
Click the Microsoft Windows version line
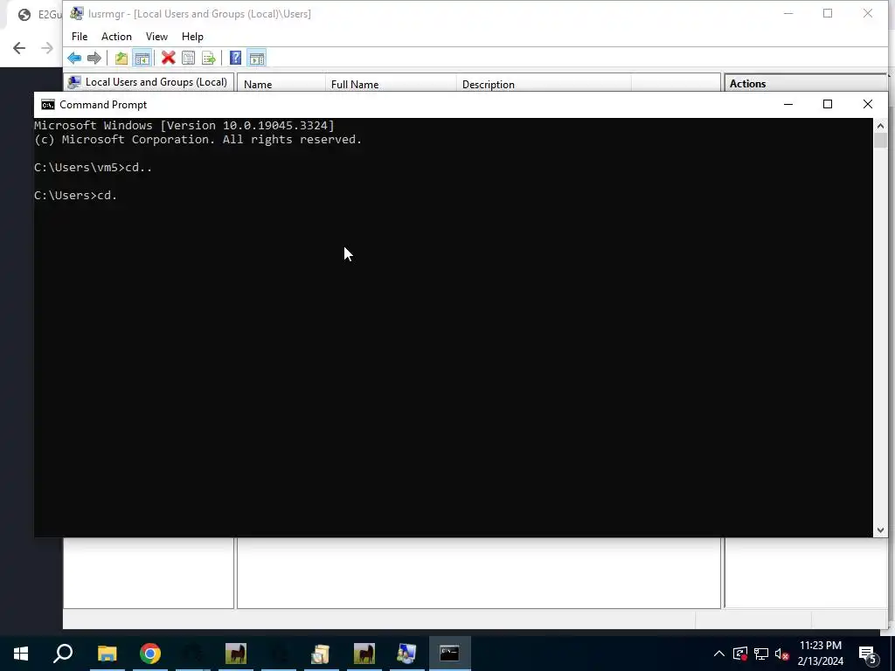tap(184, 126)
